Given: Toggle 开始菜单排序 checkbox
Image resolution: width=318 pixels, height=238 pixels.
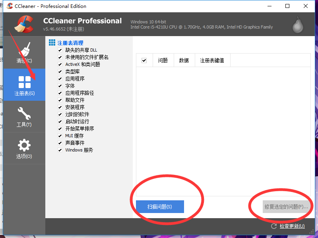Looking at the screenshot, I should tap(60, 129).
